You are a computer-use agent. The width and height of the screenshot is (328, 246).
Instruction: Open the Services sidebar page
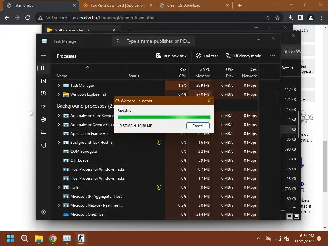pos(44,145)
